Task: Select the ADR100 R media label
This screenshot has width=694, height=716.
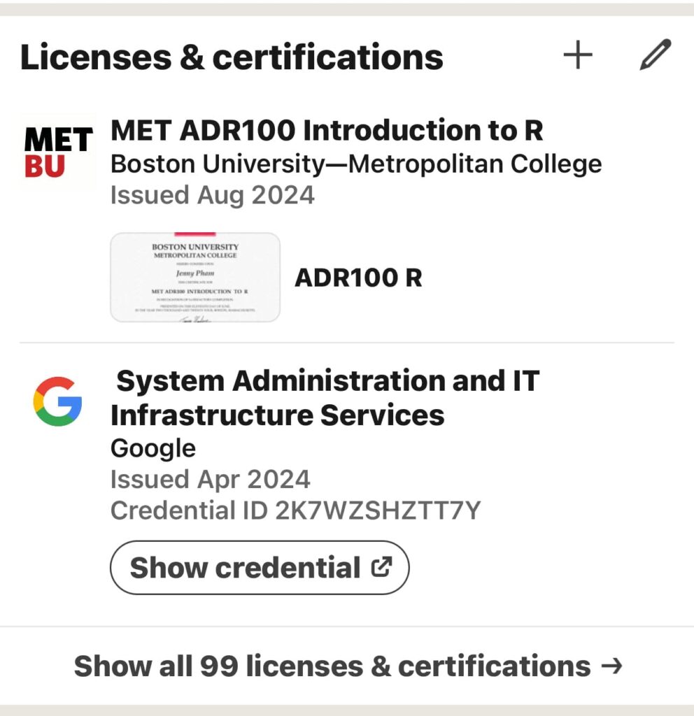Action: tap(359, 278)
